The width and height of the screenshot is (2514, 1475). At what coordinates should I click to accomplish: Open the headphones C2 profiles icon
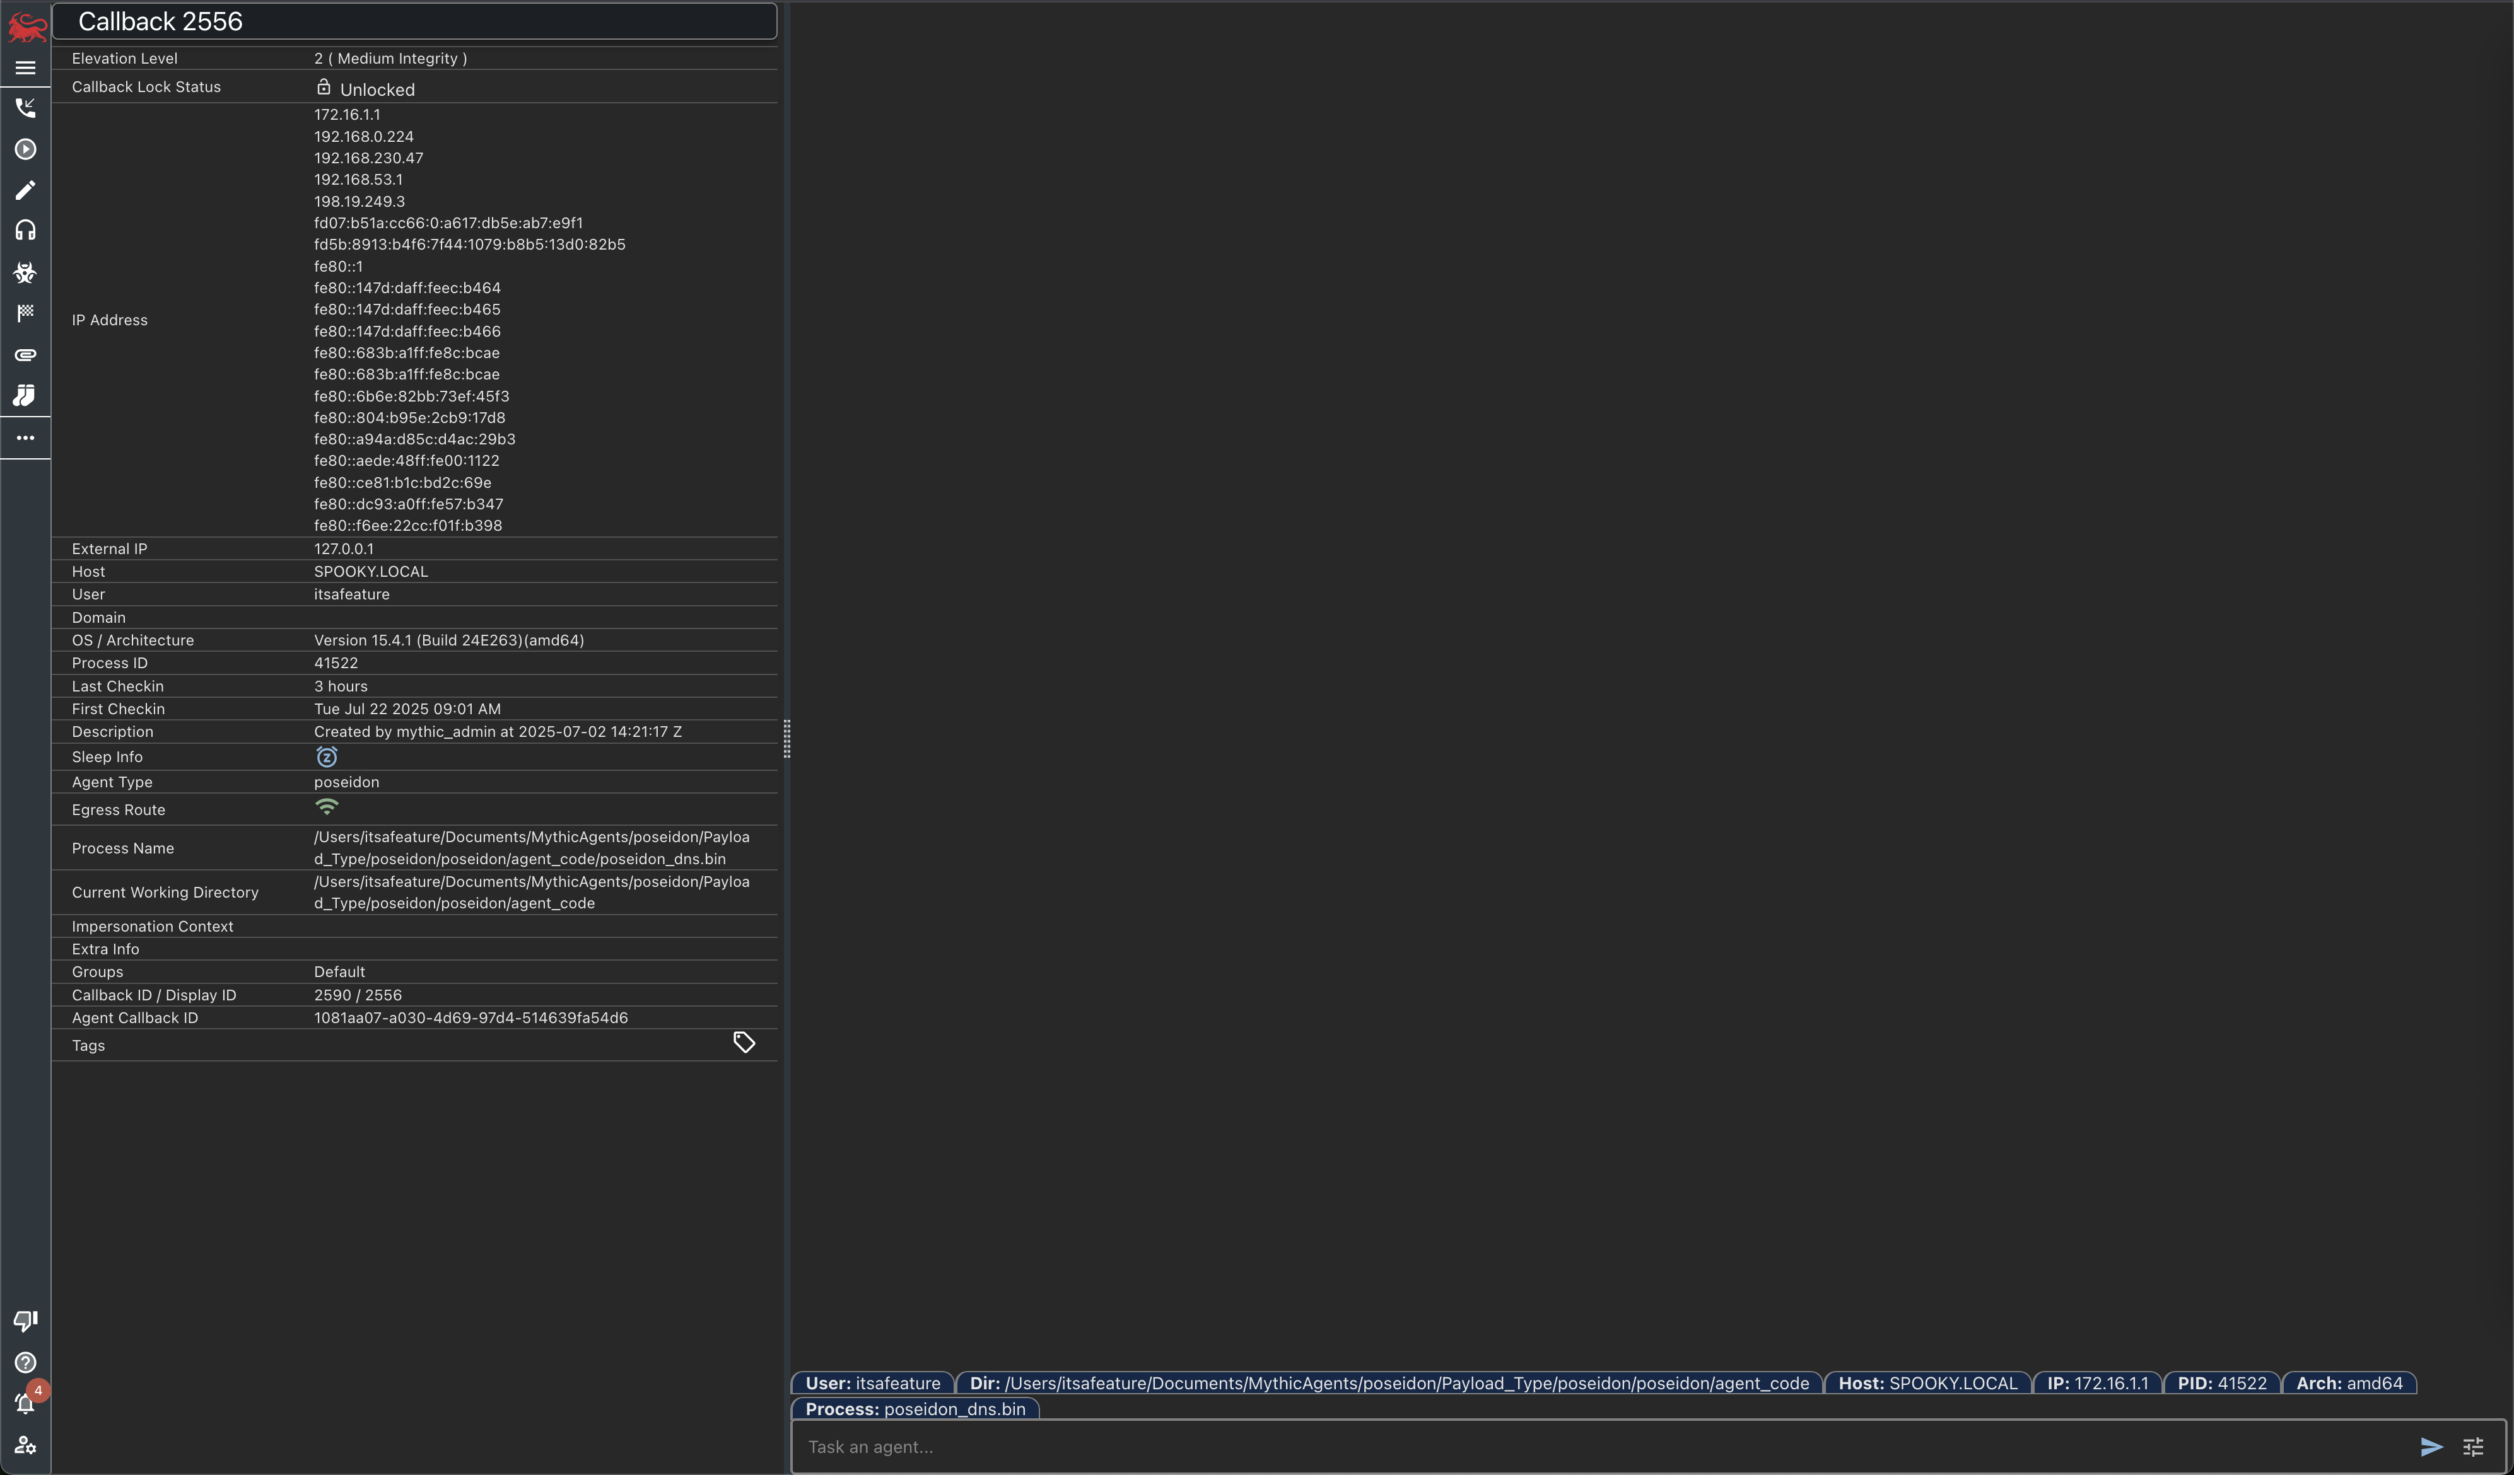click(x=26, y=230)
